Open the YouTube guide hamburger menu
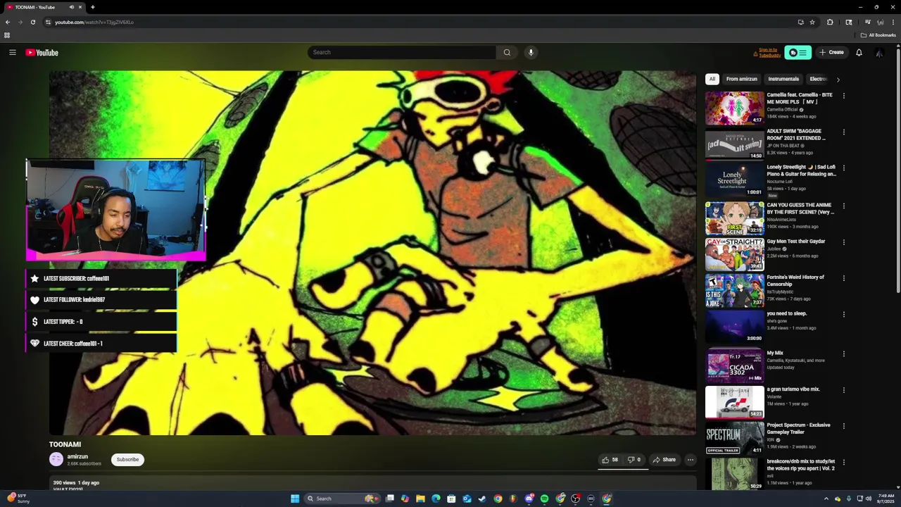The width and height of the screenshot is (901, 507). coord(13,52)
